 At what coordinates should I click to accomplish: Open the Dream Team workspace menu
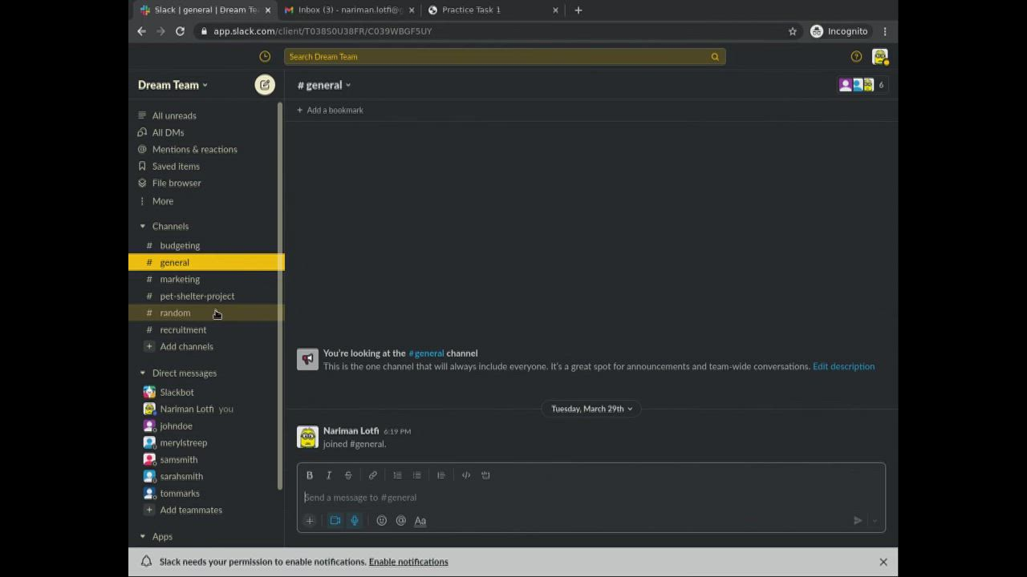(173, 85)
